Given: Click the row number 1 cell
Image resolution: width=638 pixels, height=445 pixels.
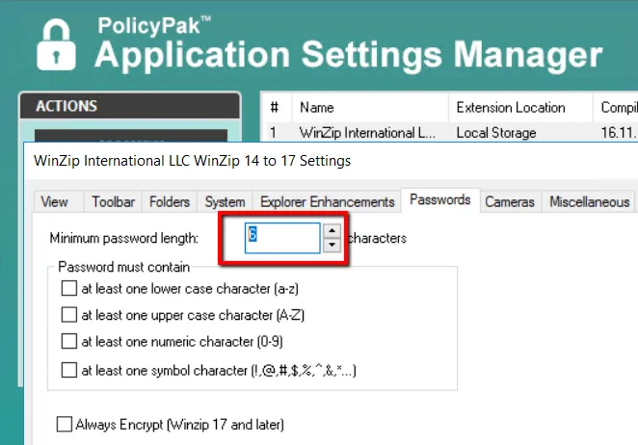Looking at the screenshot, I should pyautogui.click(x=273, y=133).
